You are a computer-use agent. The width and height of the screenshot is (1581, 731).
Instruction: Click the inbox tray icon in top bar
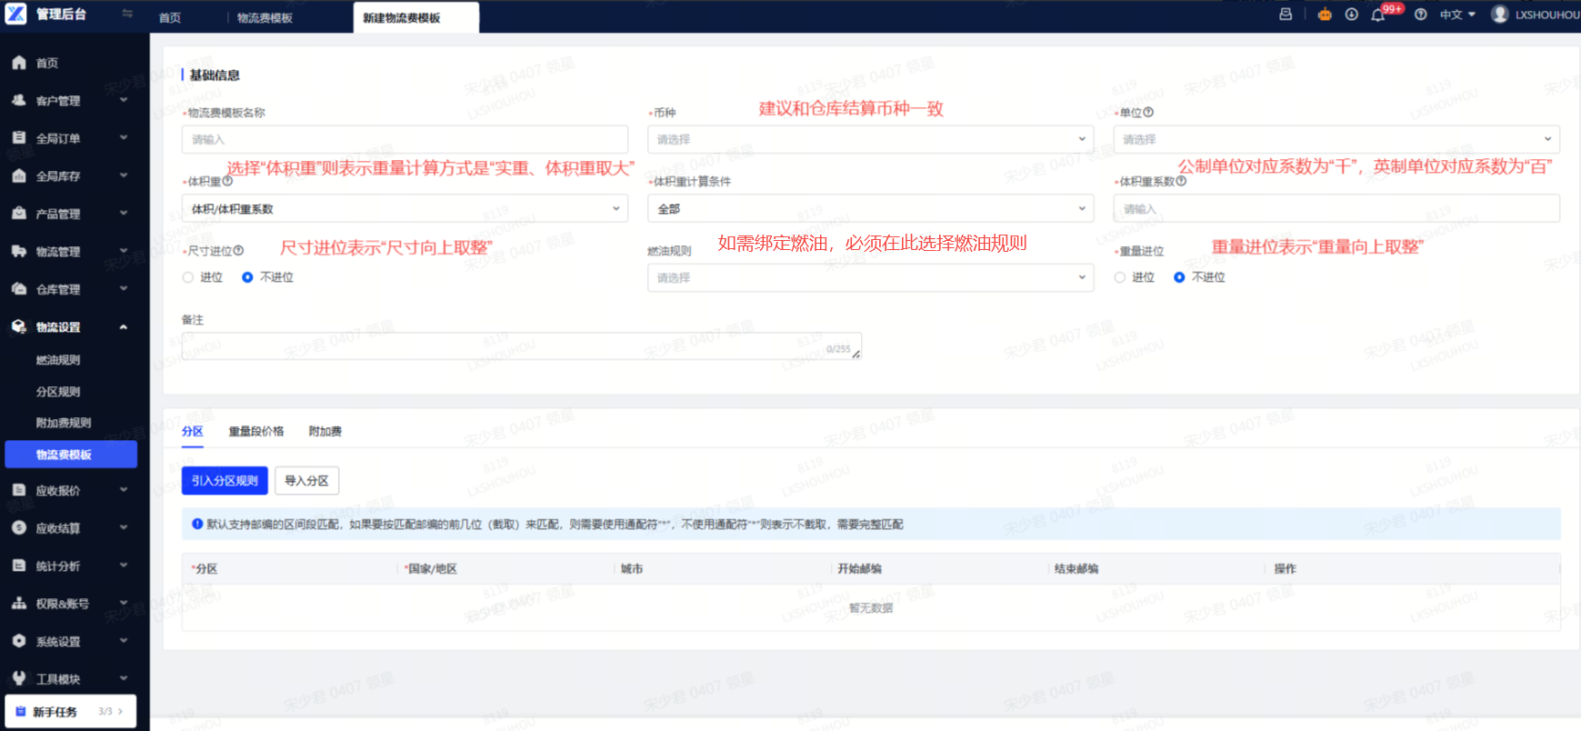tap(1286, 15)
